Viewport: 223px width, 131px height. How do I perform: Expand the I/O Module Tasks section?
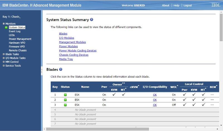coord(4,58)
